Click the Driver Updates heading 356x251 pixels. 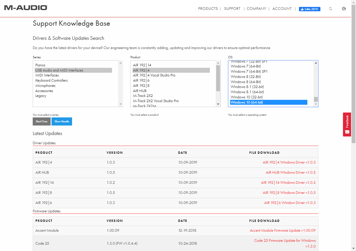click(44, 143)
